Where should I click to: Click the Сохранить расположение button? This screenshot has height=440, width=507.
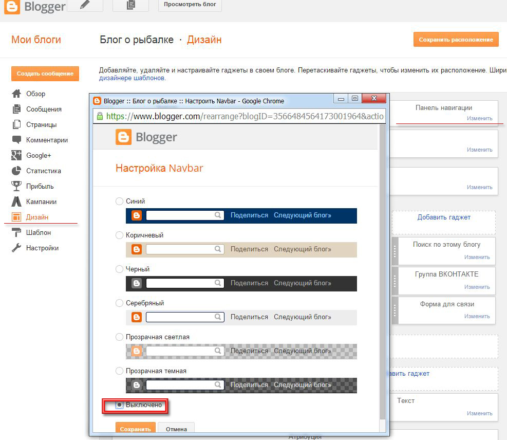pos(456,40)
